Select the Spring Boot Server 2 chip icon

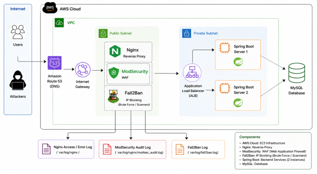(225, 88)
